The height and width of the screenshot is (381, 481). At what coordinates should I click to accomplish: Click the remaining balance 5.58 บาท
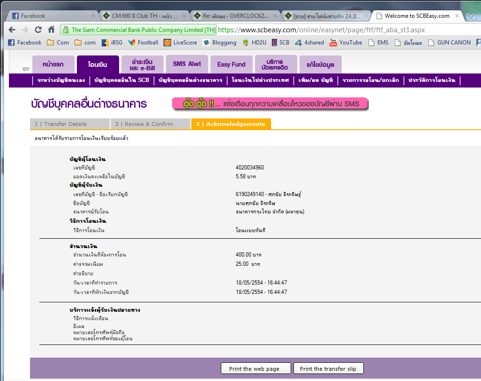246,176
